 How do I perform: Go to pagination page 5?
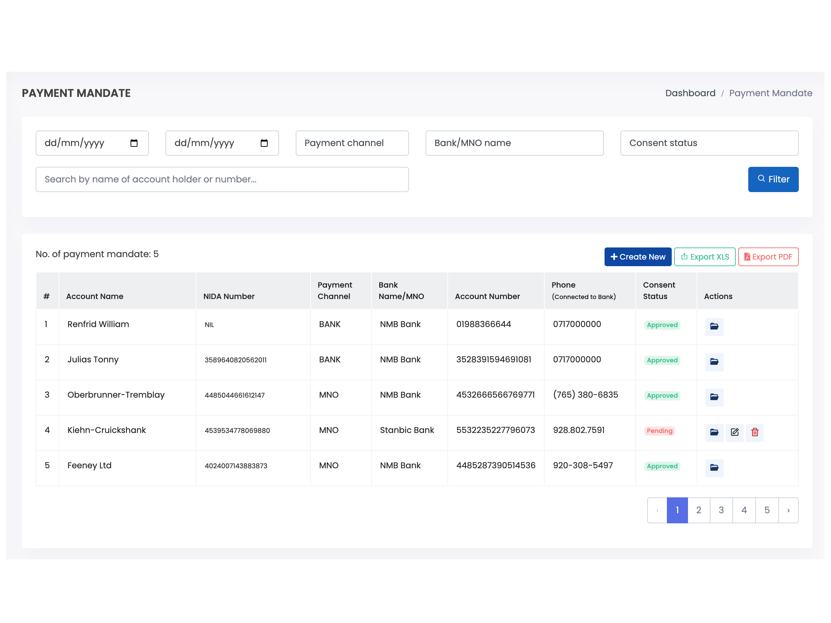[x=767, y=510]
